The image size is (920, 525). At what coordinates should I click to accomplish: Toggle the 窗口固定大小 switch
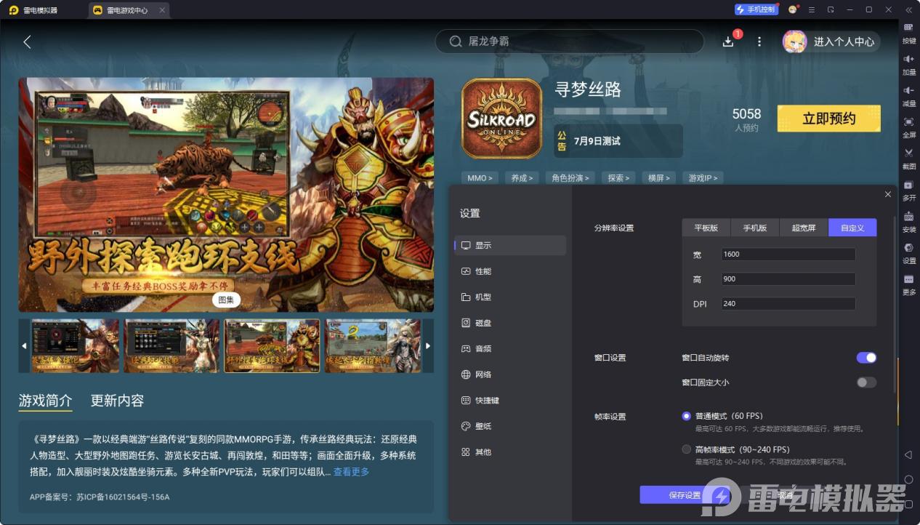pos(866,382)
